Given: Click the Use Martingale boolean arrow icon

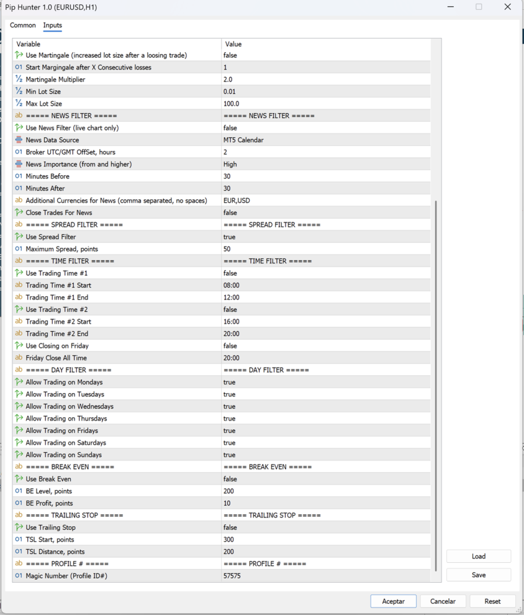Looking at the screenshot, I should [x=19, y=55].
